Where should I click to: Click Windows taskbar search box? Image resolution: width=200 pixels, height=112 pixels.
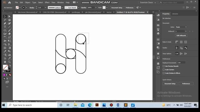click(32, 105)
